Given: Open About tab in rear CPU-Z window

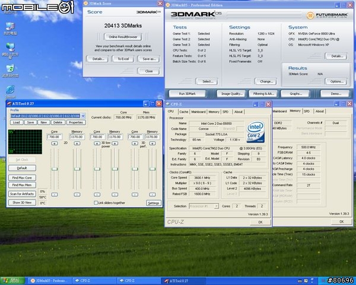Looking at the screenshot, I should pos(319,112).
